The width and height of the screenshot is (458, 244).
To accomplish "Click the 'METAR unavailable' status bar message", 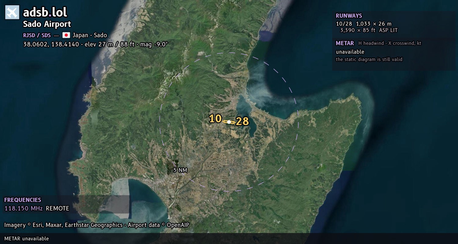I will (x=27, y=239).
